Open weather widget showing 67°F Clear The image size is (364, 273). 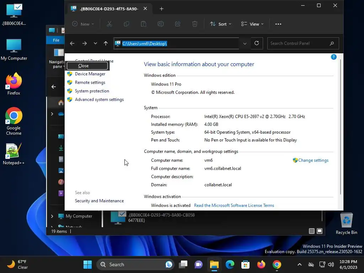tap(17, 264)
